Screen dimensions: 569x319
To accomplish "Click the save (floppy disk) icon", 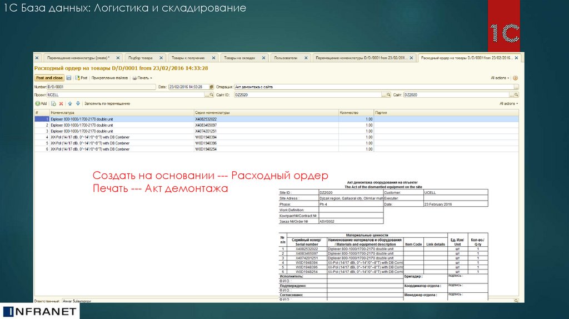I will (x=68, y=78).
